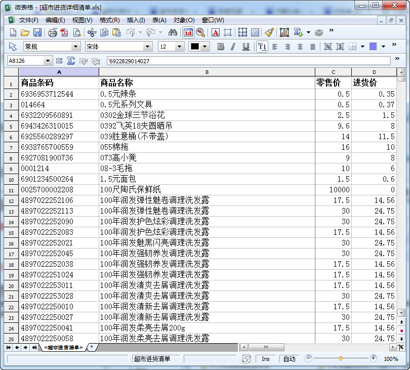The image size is (410, 370).
Task: Open print preview with the magnifier page icon
Action: click(x=76, y=33)
